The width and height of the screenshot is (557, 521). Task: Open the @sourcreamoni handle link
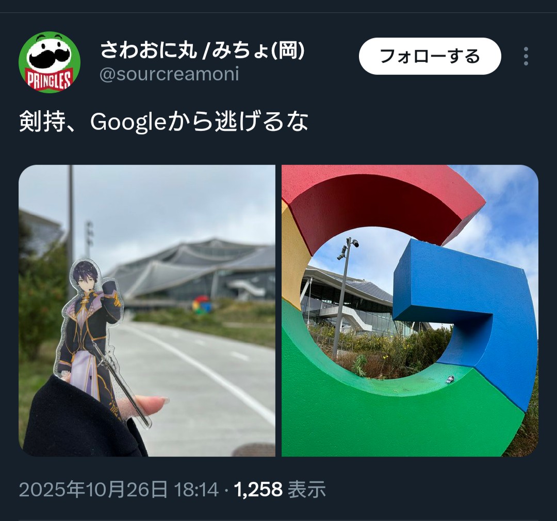tap(169, 74)
